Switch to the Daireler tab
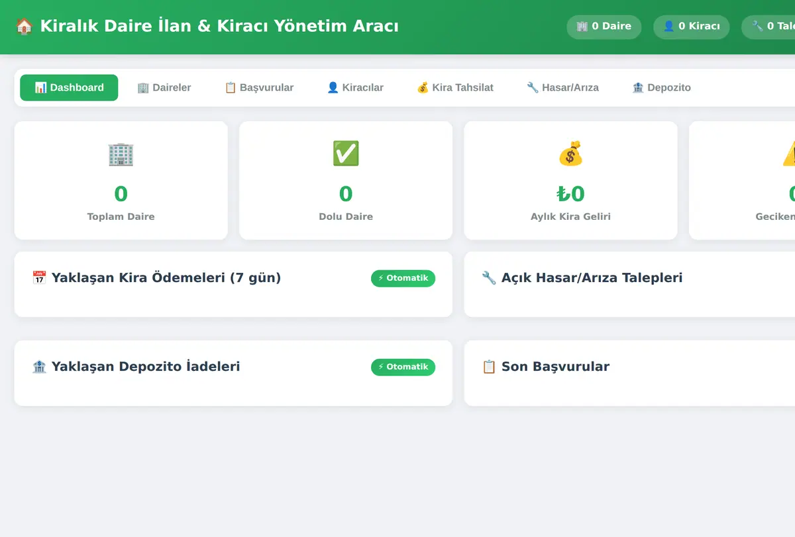The height and width of the screenshot is (537, 795). tap(164, 87)
